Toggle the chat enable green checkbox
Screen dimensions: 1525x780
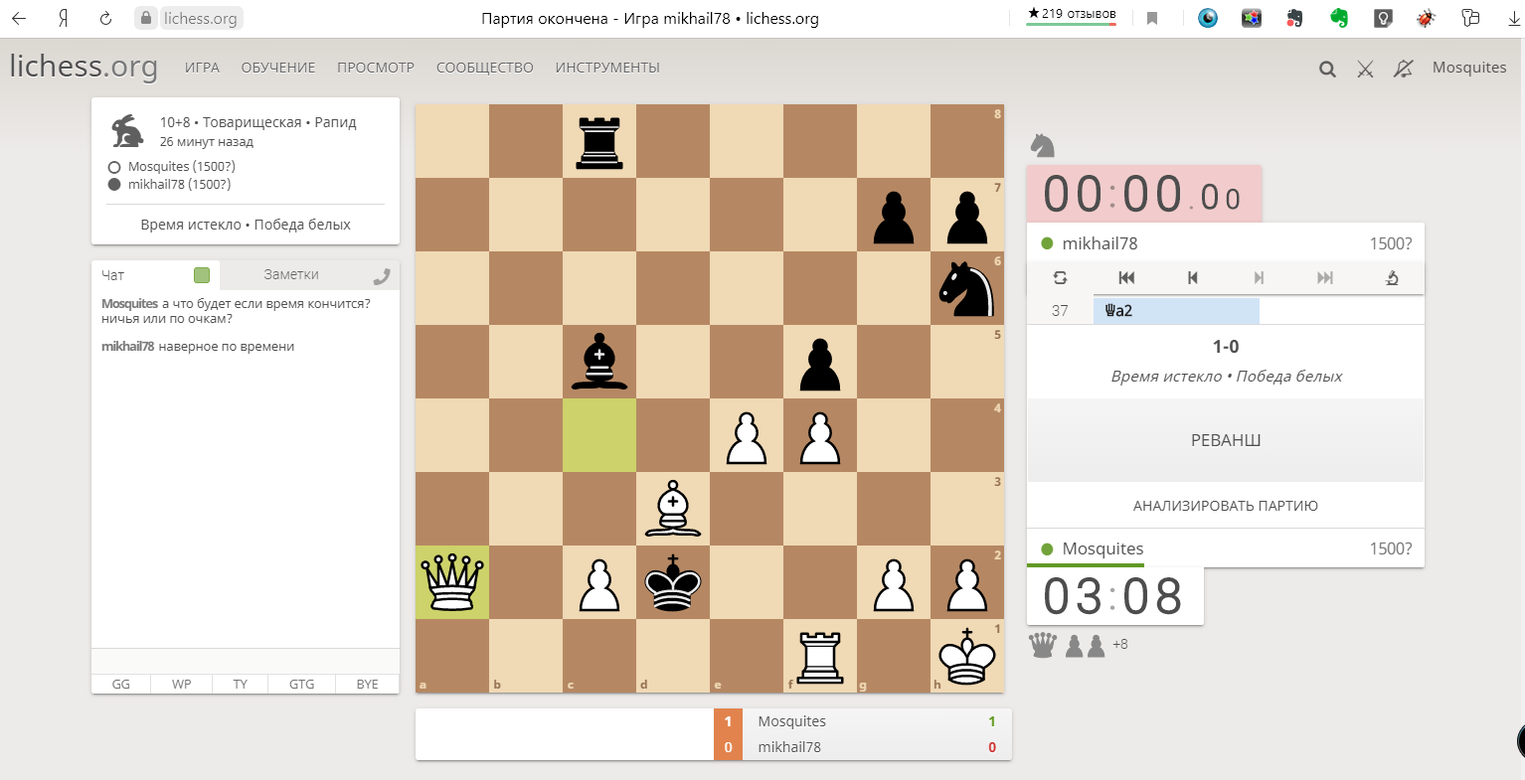point(202,275)
